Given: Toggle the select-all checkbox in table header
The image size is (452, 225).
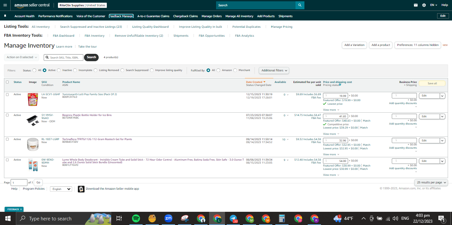Looking at the screenshot, I should point(7,82).
